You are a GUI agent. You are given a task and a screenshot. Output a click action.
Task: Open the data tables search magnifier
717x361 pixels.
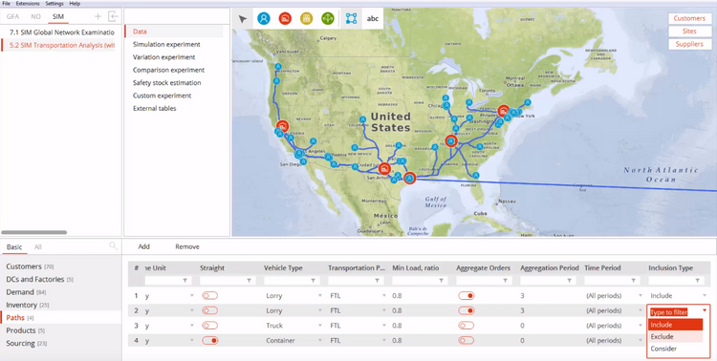click(x=113, y=245)
